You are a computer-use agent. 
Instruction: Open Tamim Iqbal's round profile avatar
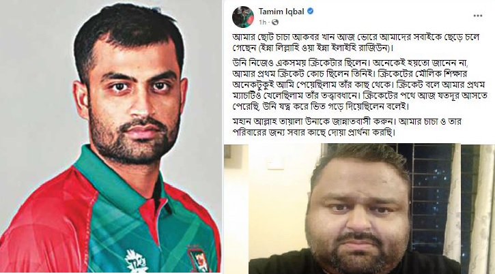click(243, 16)
